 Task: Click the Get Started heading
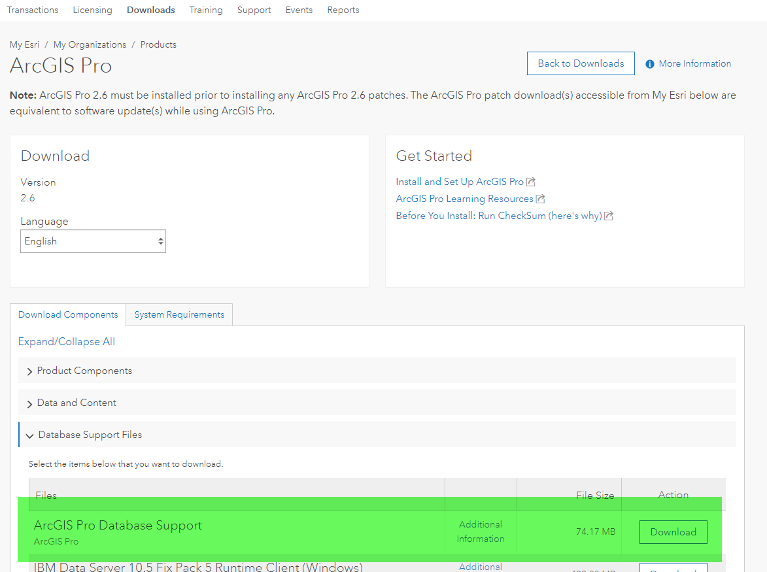[434, 156]
